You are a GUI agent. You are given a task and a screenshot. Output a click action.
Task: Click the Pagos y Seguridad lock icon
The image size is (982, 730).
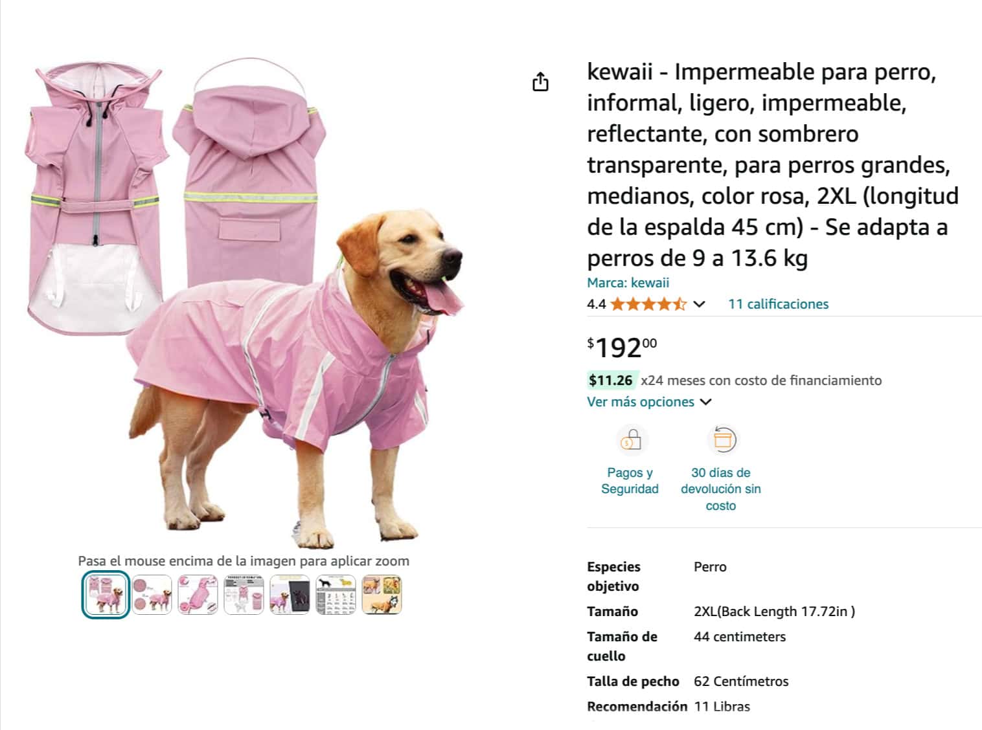[x=630, y=440]
